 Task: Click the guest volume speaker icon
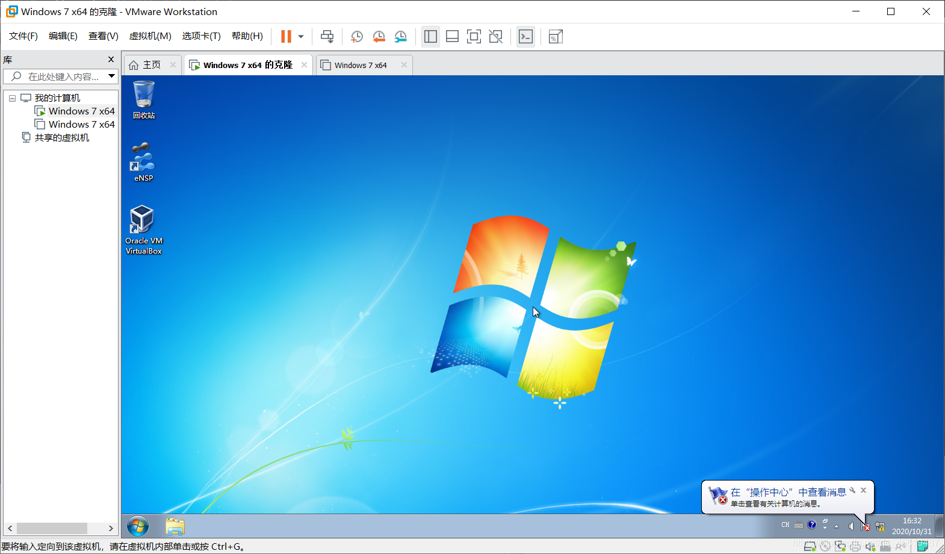[851, 526]
